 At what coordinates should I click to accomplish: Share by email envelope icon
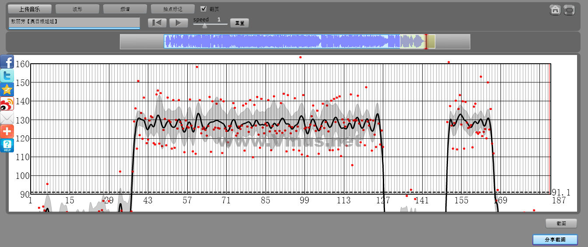[x=7, y=117]
